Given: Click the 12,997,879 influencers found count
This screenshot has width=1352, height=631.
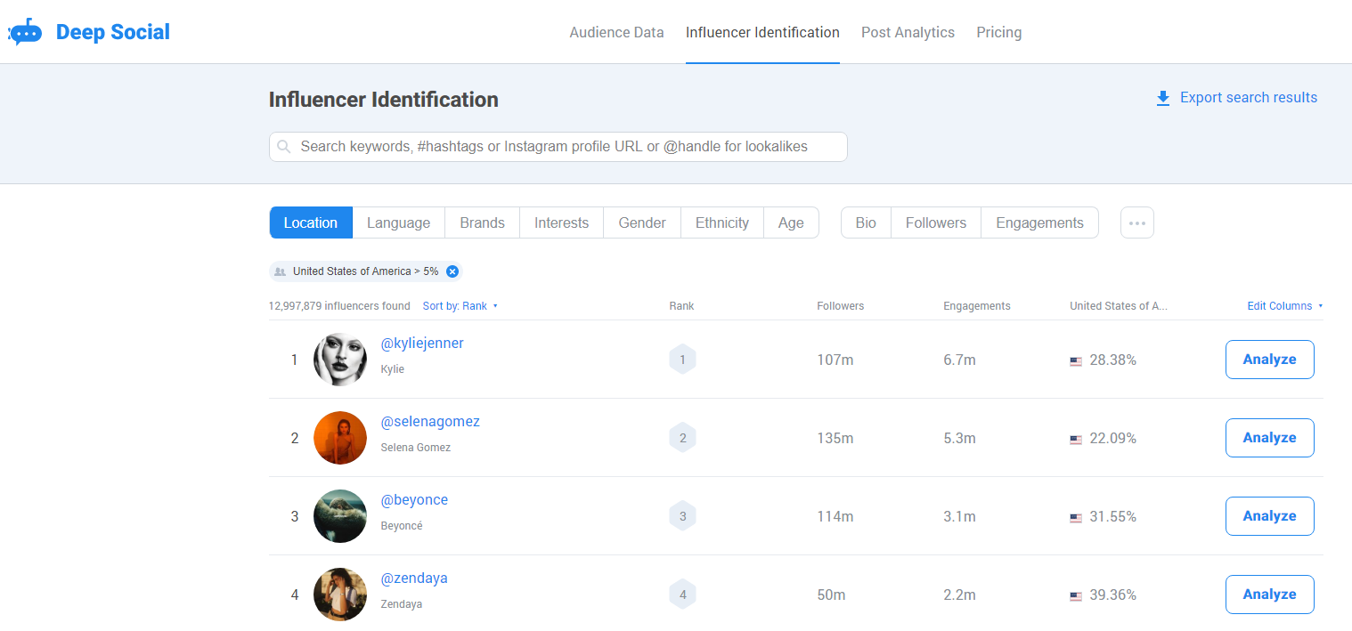Looking at the screenshot, I should point(339,306).
